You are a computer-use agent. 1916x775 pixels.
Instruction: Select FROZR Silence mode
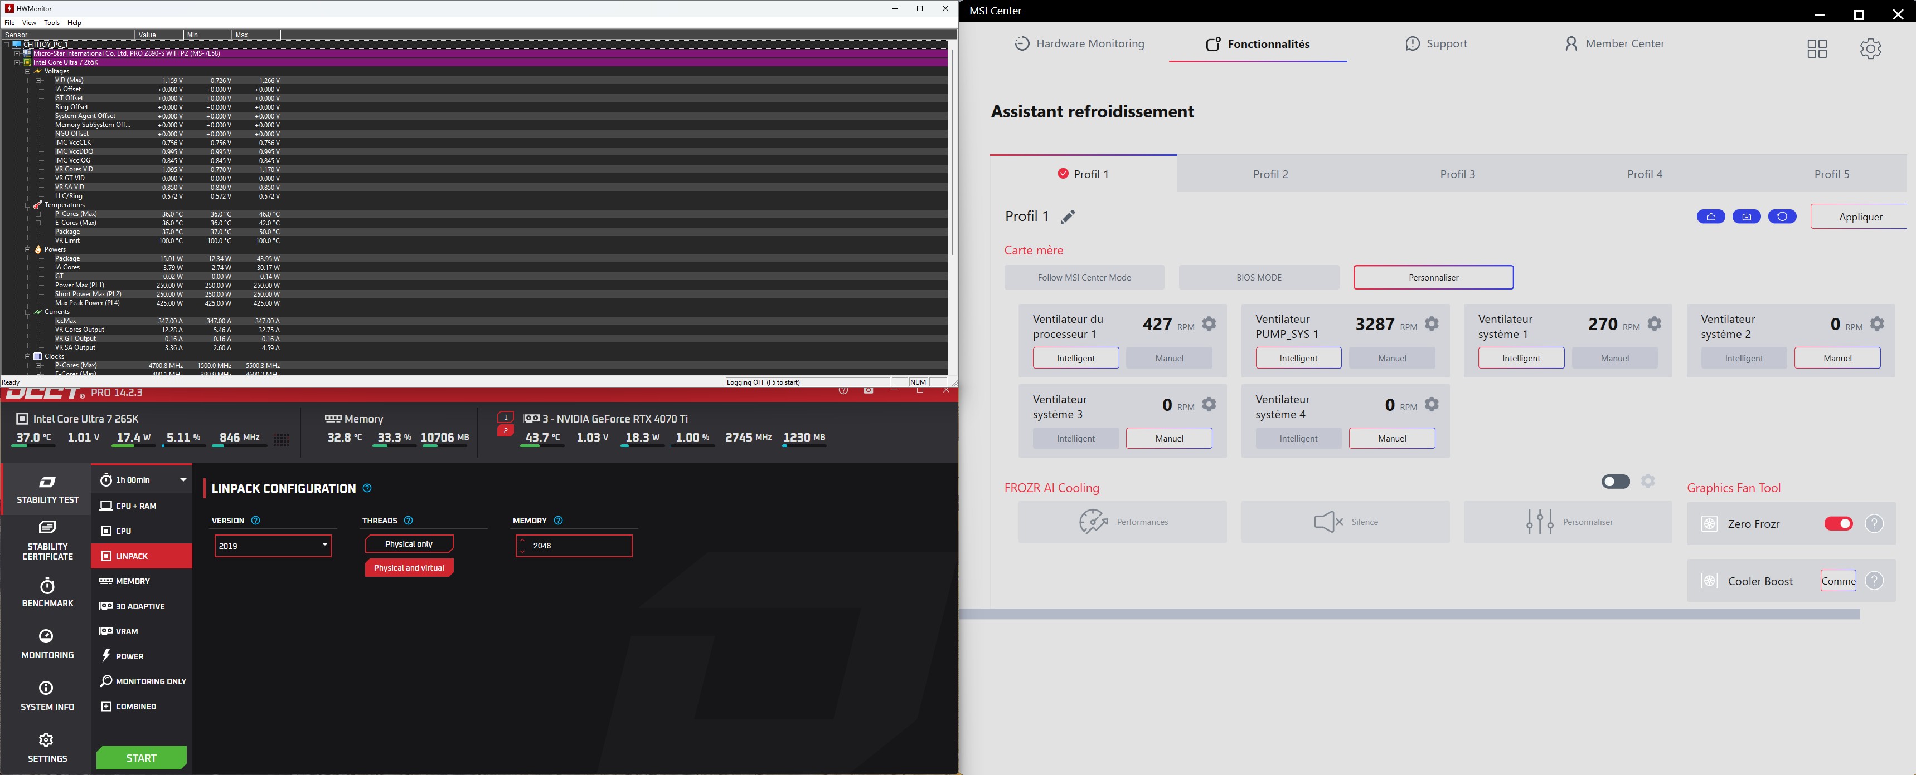coord(1345,522)
